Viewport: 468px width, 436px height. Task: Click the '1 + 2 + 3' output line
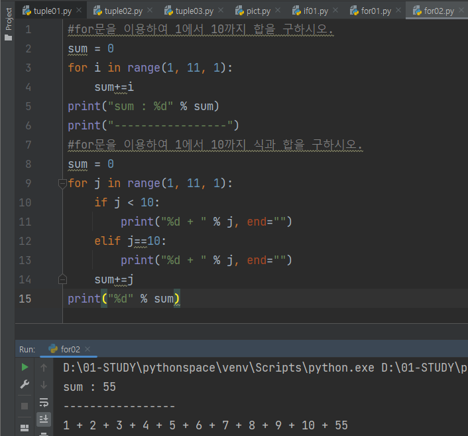tap(205, 425)
